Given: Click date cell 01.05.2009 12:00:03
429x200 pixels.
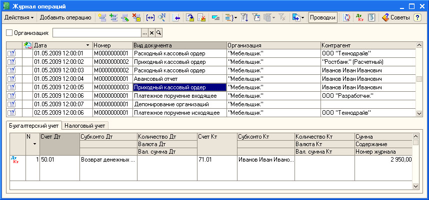Looking at the screenshot, I should click(62, 70).
